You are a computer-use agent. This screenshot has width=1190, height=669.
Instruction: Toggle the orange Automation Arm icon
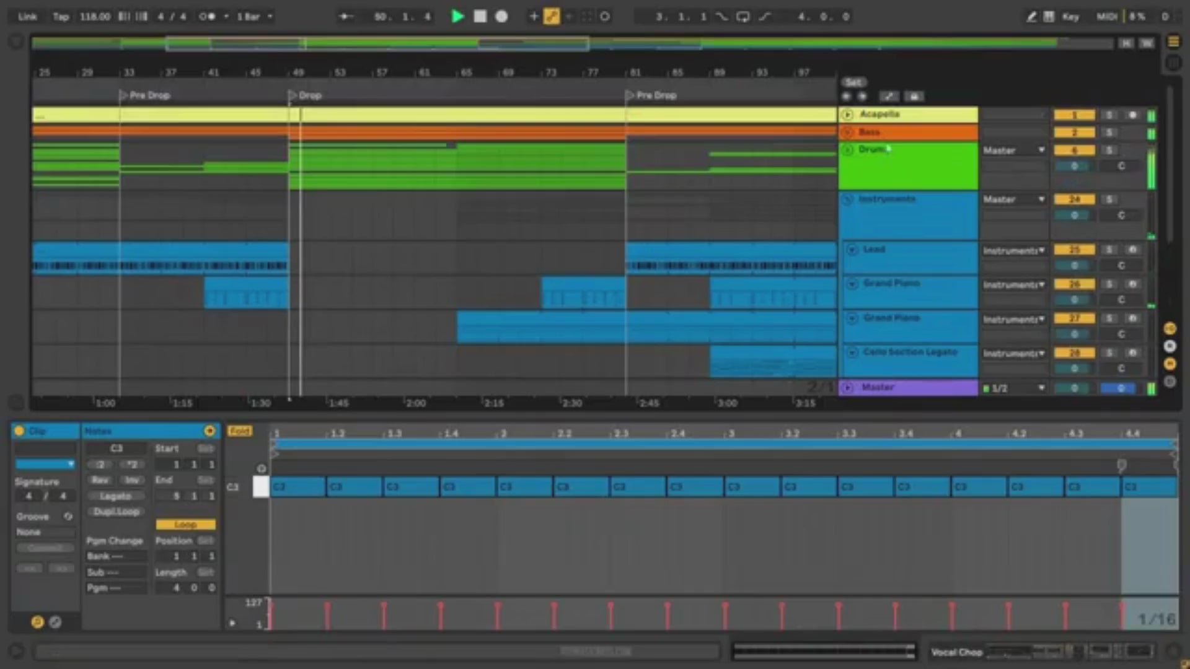click(x=551, y=17)
